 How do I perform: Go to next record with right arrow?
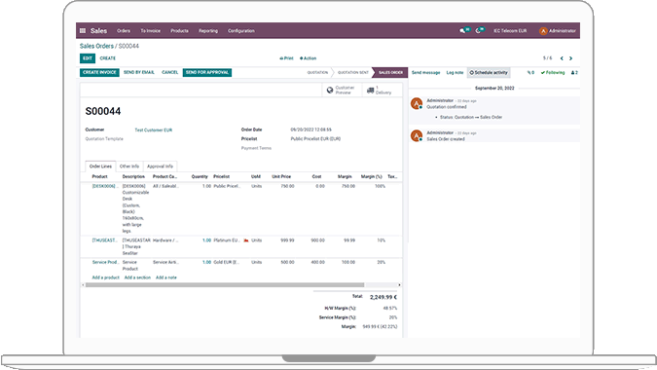point(570,58)
